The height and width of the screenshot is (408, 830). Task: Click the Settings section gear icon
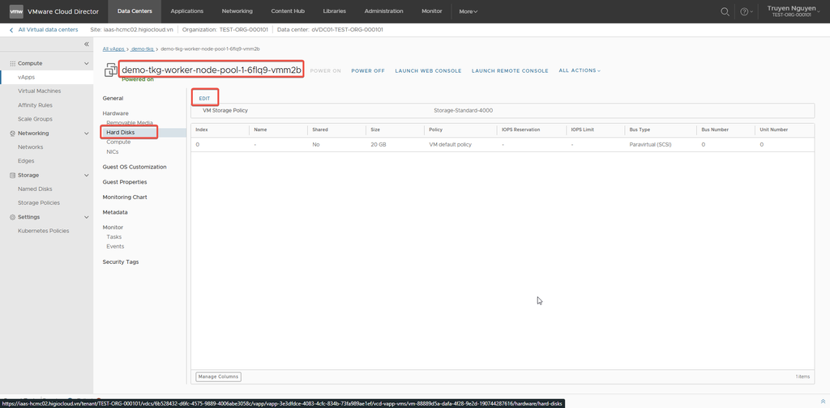point(11,217)
